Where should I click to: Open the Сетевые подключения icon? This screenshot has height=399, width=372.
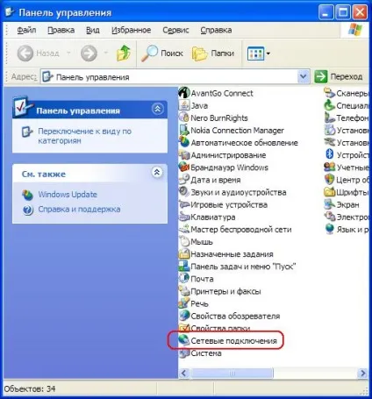184,340
